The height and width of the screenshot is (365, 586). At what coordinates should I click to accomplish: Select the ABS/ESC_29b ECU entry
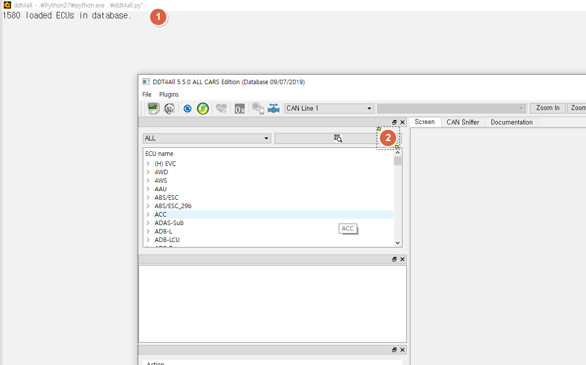pos(173,206)
